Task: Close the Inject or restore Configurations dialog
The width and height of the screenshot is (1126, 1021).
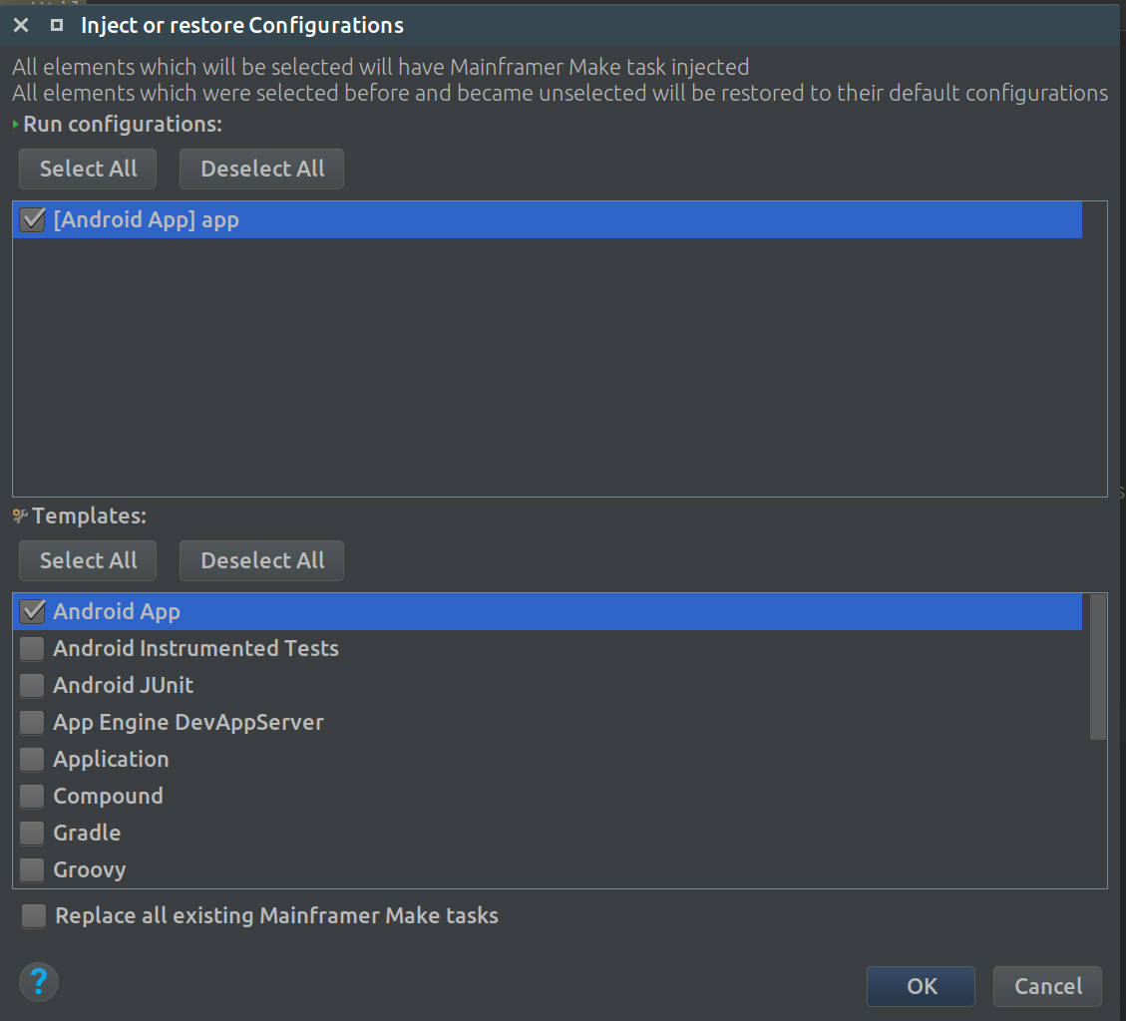Action: coord(21,25)
